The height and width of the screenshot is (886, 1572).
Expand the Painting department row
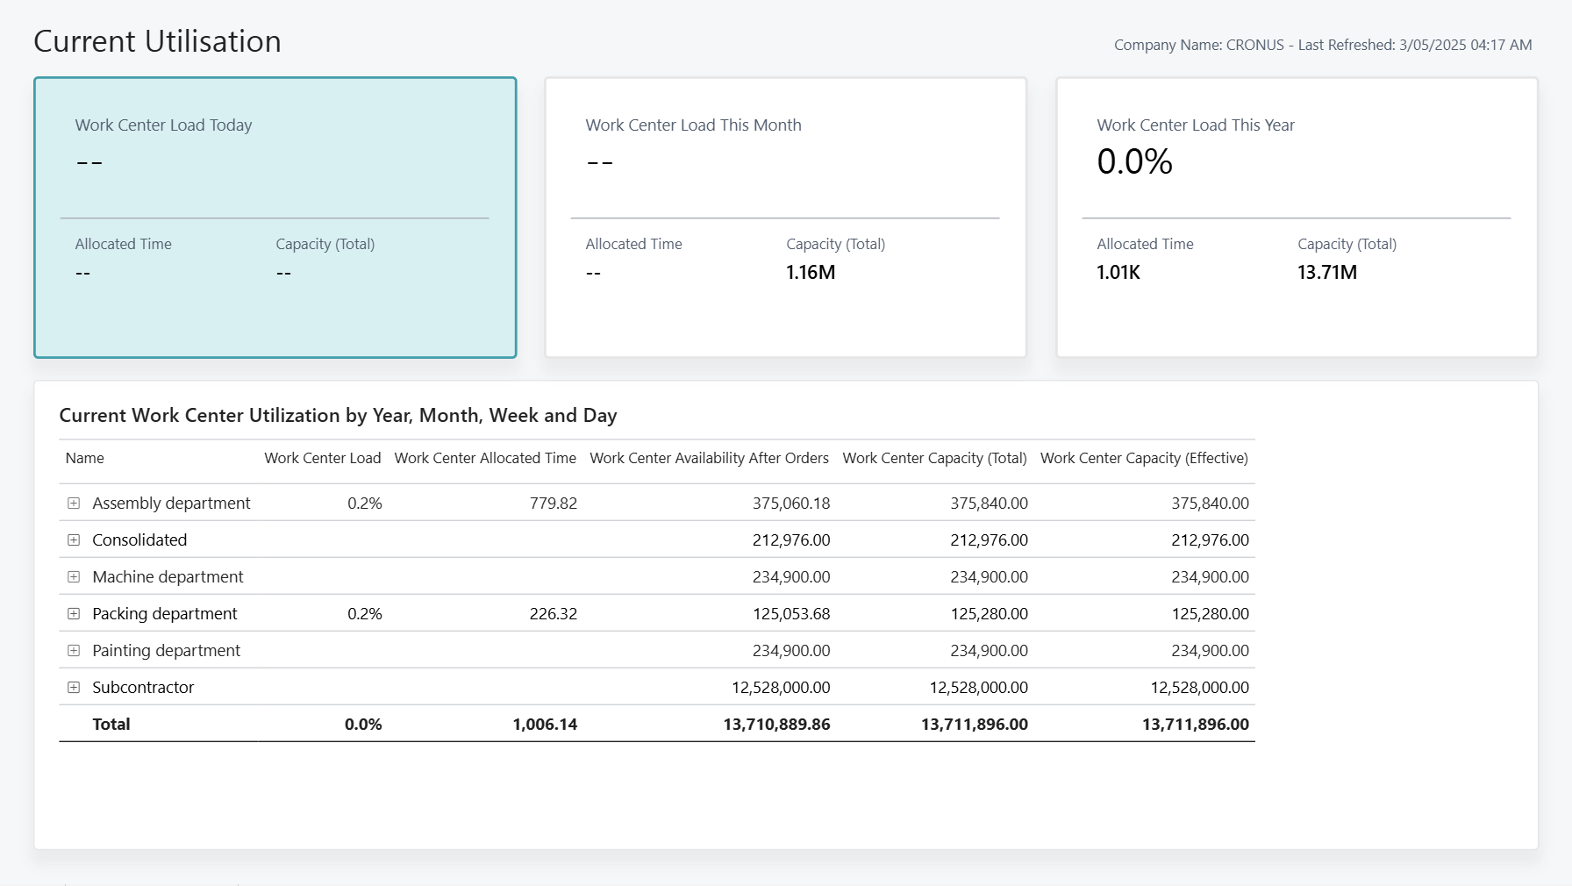click(74, 650)
